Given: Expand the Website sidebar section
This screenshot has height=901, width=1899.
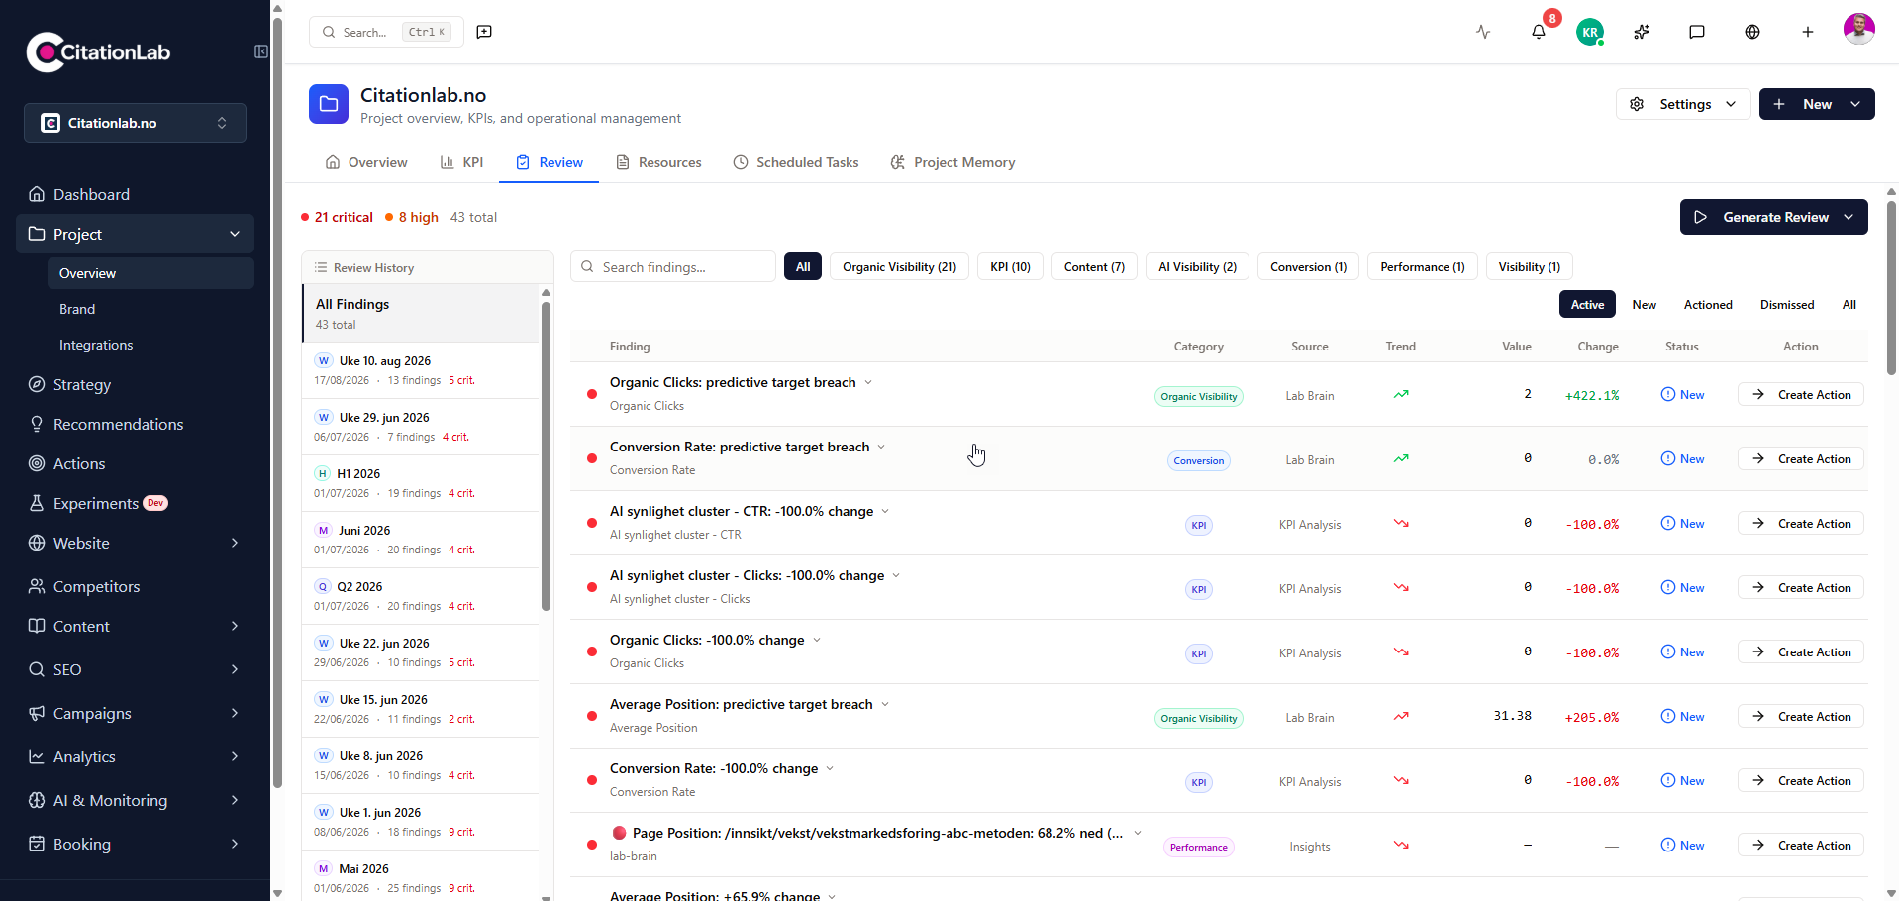Looking at the screenshot, I should [x=235, y=543].
